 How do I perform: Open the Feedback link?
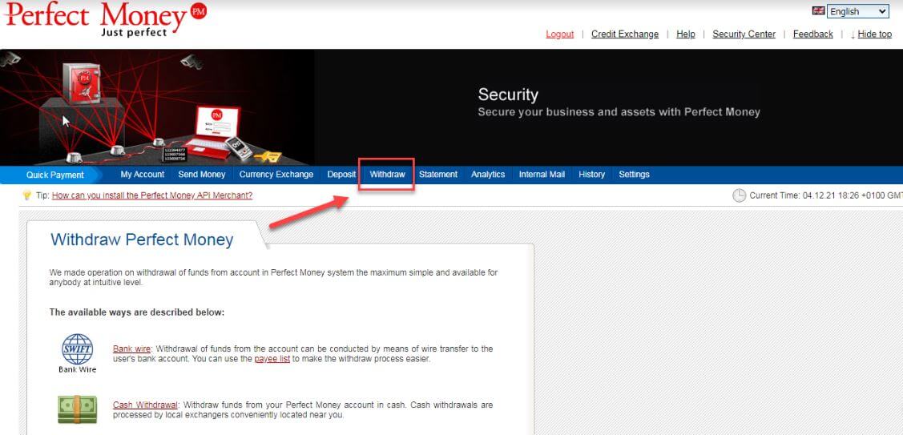(x=812, y=34)
